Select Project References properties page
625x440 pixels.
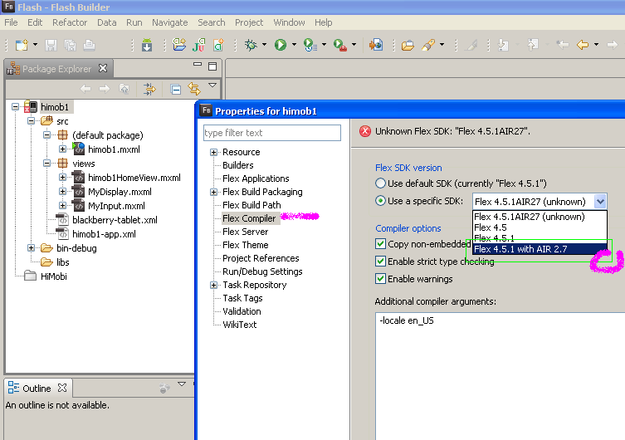pos(261,258)
